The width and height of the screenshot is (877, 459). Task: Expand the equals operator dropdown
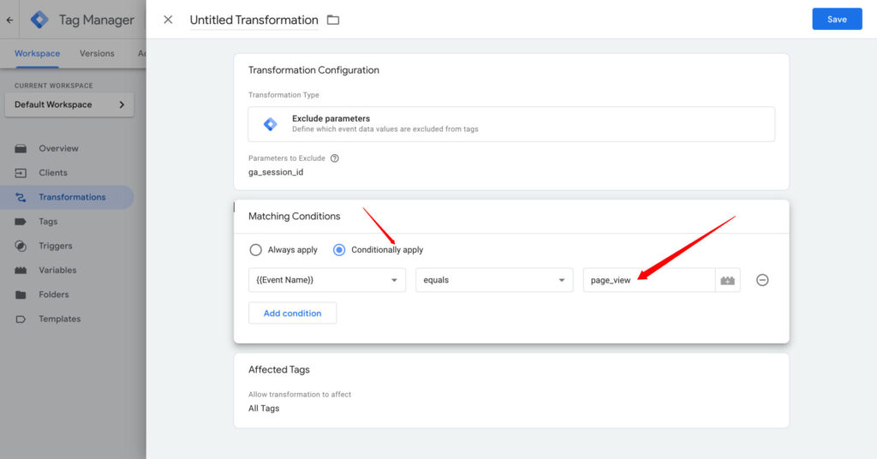pyautogui.click(x=494, y=280)
